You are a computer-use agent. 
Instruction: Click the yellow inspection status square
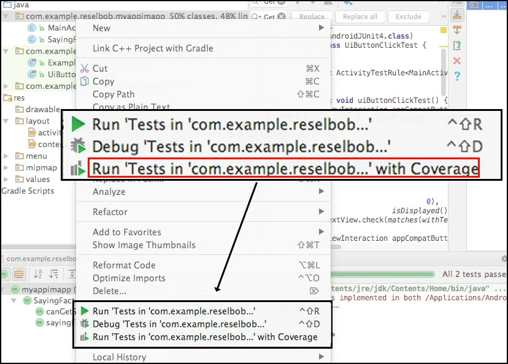pos(444,31)
